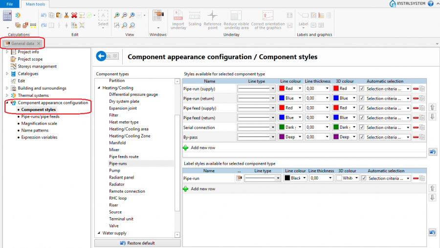The image size is (440, 248).
Task: Click the back arrow navigation button
Action: [x=101, y=56]
